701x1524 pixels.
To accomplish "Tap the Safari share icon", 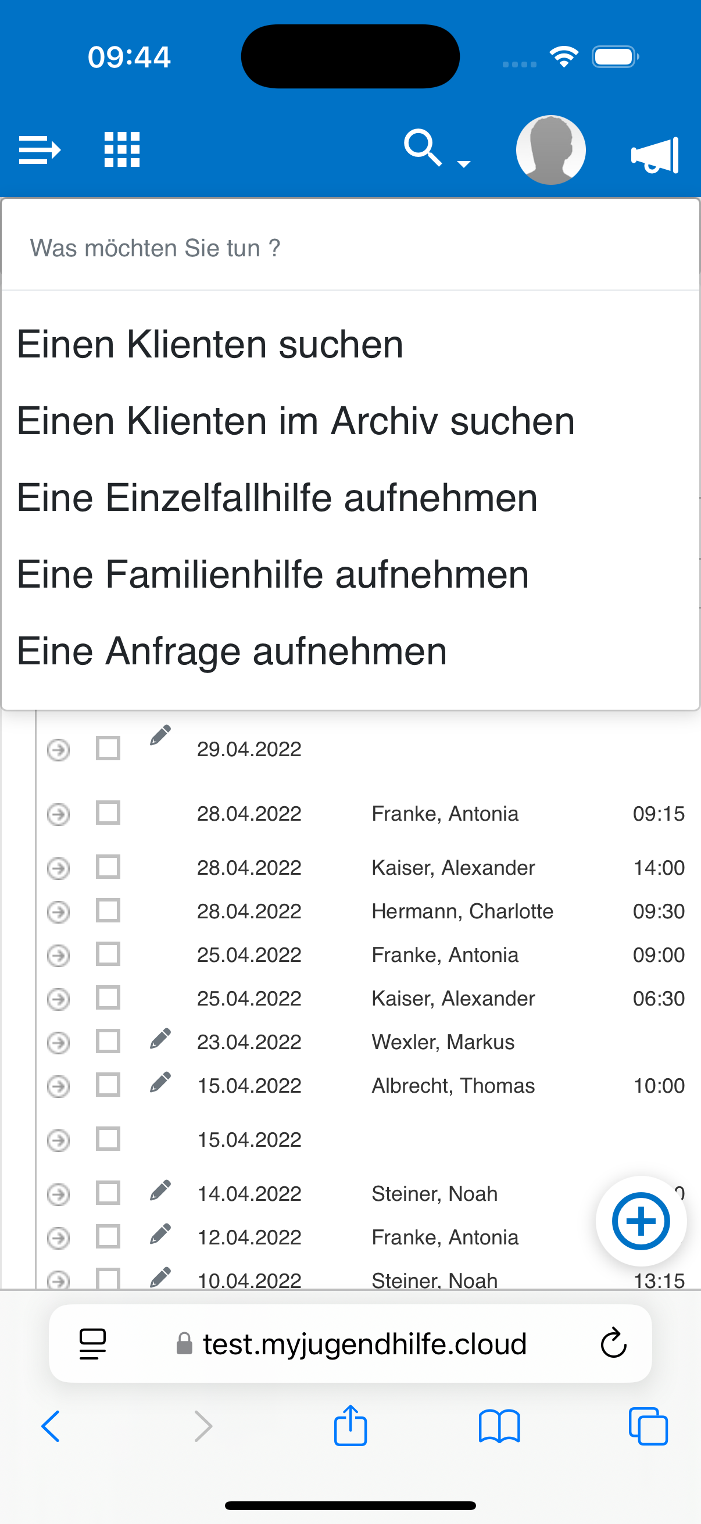I will pyautogui.click(x=350, y=1426).
